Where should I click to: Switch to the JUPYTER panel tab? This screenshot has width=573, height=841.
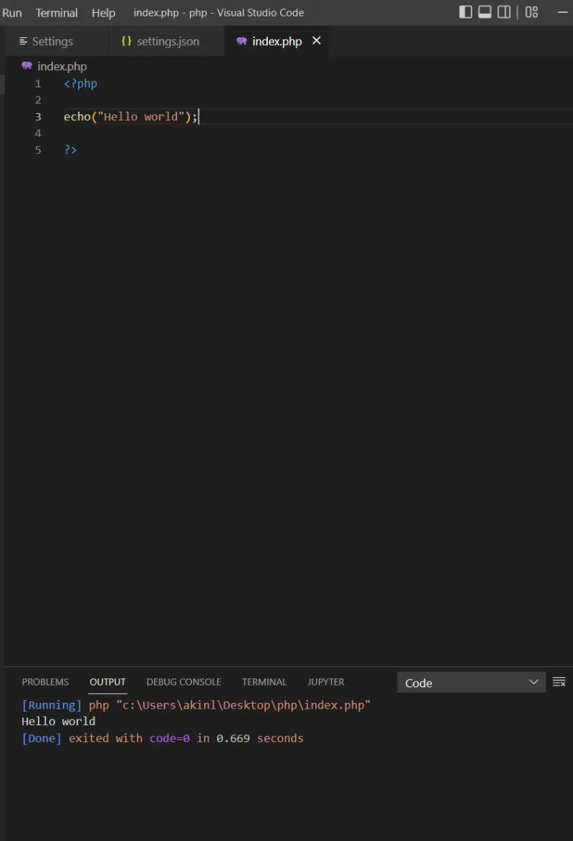326,681
